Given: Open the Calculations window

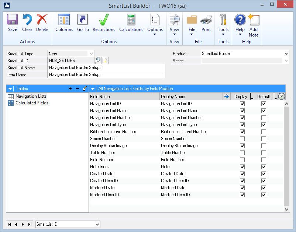Looking at the screenshot, I should point(131,23).
